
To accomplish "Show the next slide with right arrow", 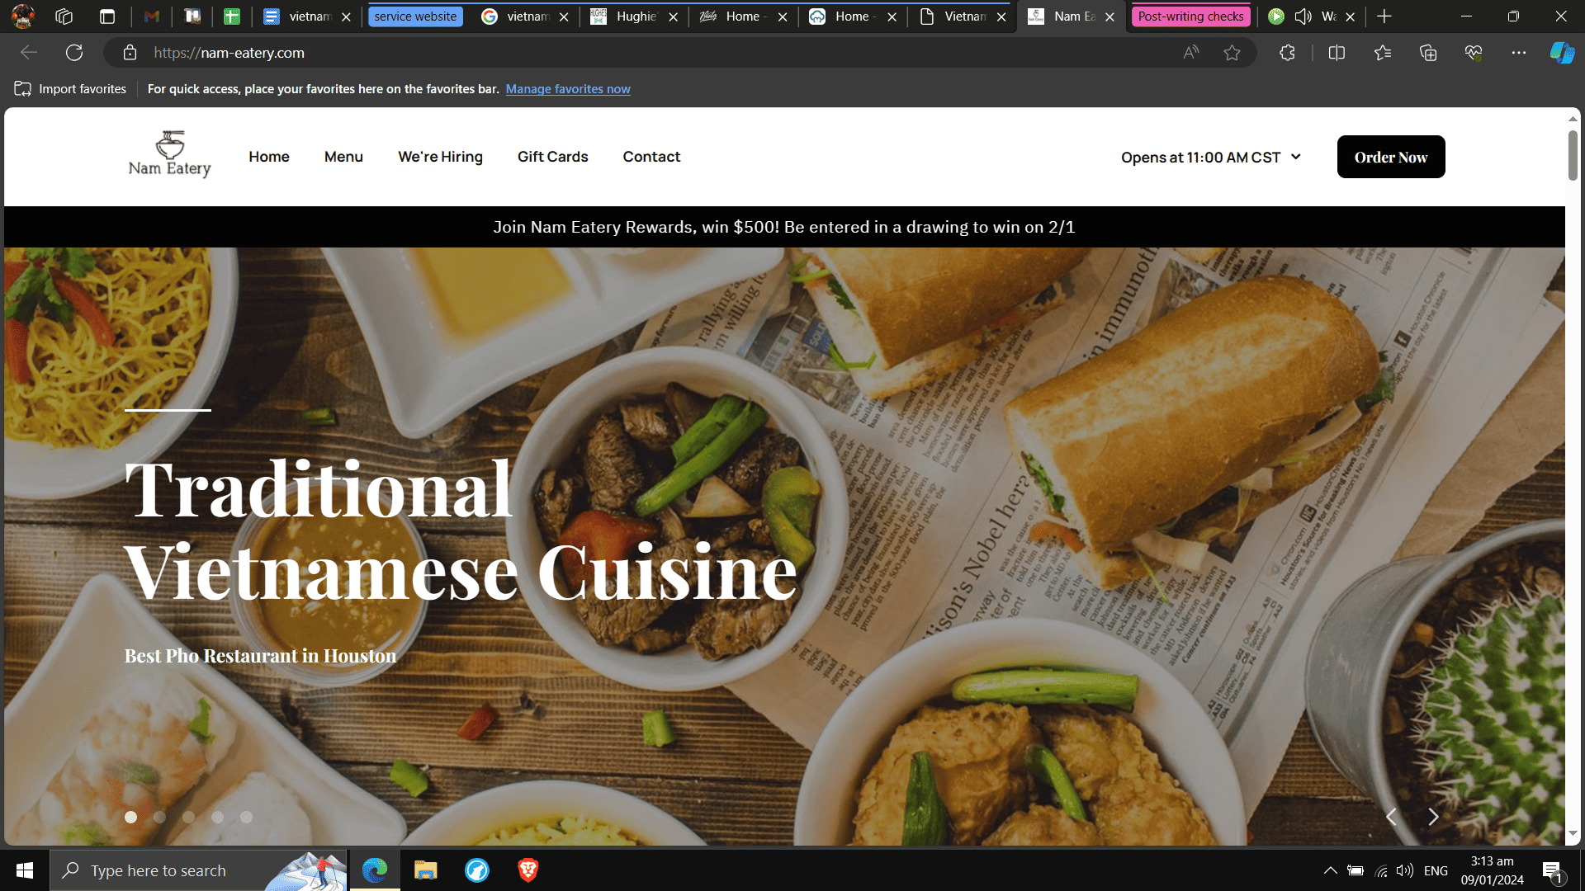I will pos(1433,817).
